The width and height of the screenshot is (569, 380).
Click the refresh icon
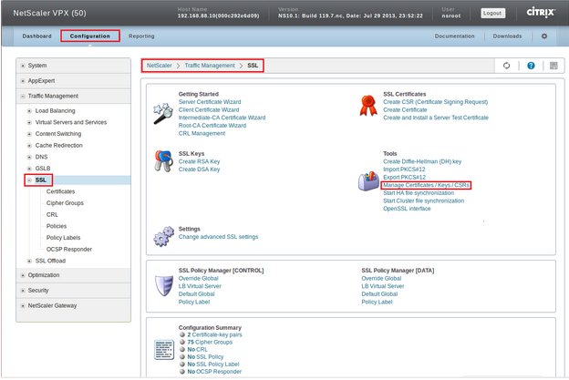pyautogui.click(x=506, y=66)
